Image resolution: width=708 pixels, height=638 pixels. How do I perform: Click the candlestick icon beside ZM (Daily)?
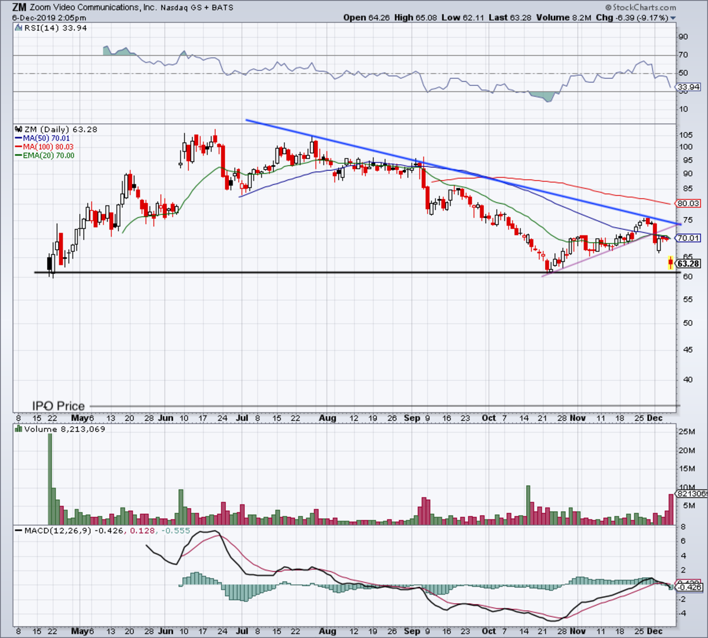click(x=18, y=129)
